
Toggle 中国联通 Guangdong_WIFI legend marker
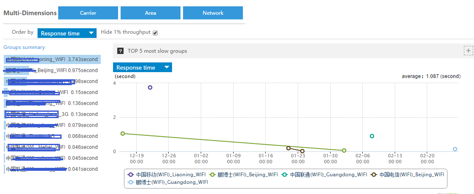(285, 174)
